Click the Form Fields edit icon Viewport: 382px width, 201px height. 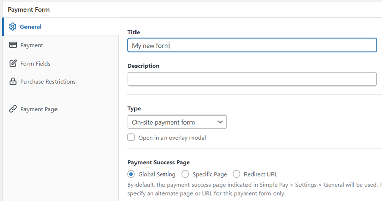[x=13, y=63]
